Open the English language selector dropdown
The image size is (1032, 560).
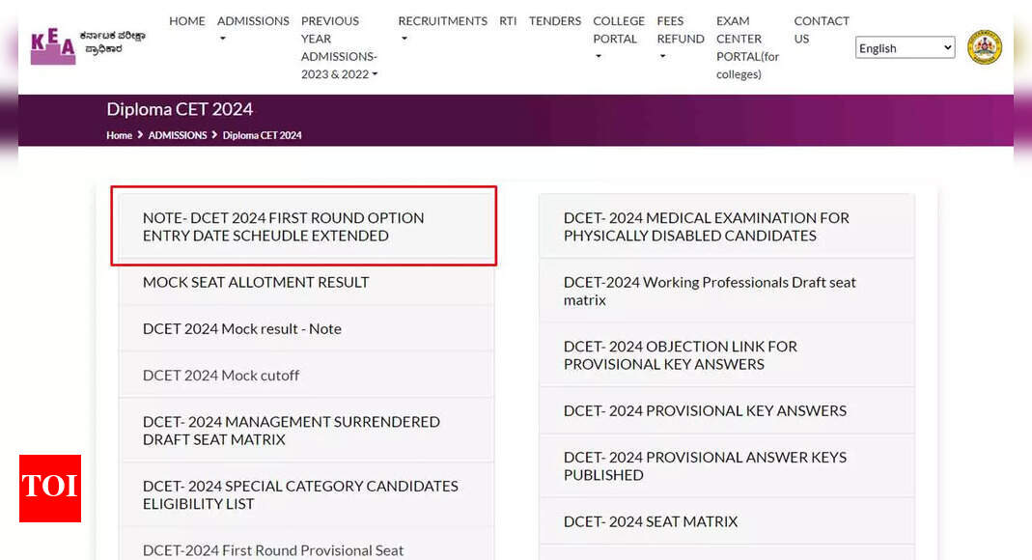904,47
